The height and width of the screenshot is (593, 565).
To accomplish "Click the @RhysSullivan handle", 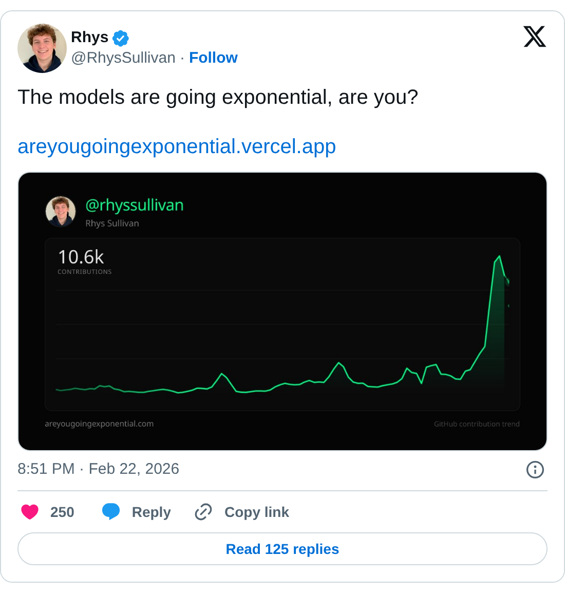I will [123, 58].
